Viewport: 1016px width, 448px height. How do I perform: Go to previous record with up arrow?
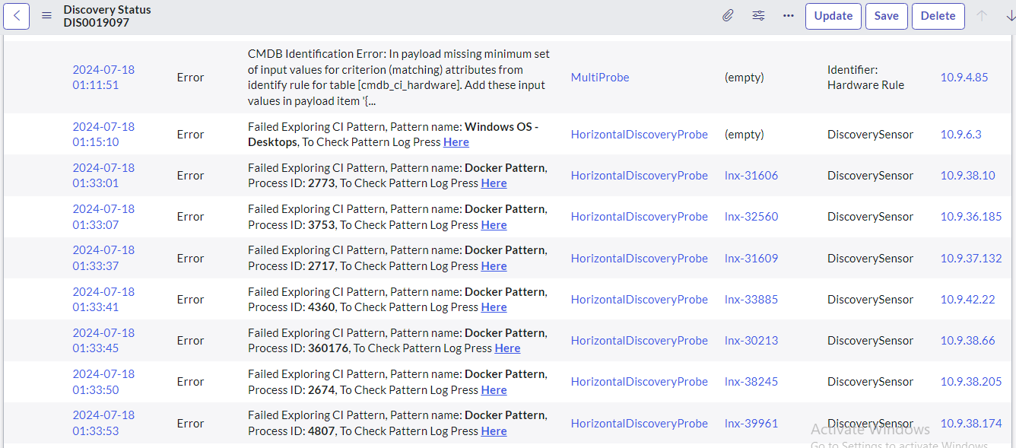[982, 16]
